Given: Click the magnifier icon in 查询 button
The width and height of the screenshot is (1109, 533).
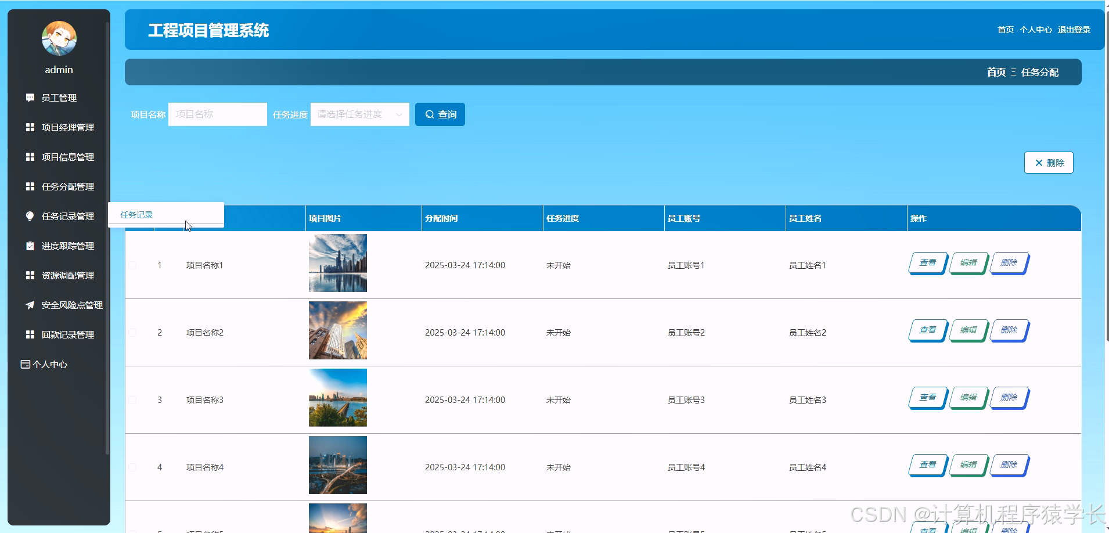Looking at the screenshot, I should pos(430,114).
